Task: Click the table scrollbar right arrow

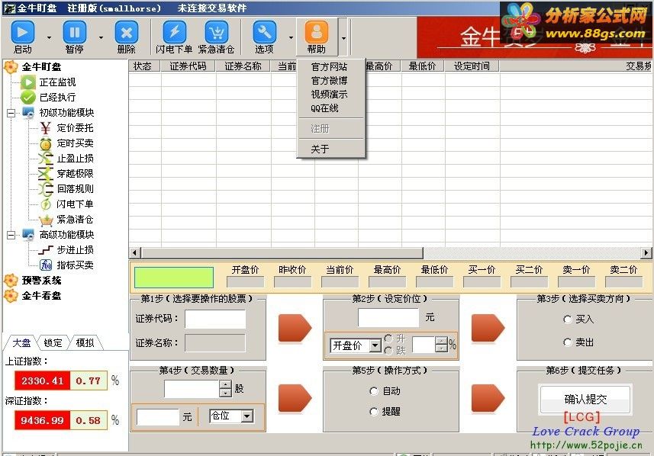Action: point(646,252)
